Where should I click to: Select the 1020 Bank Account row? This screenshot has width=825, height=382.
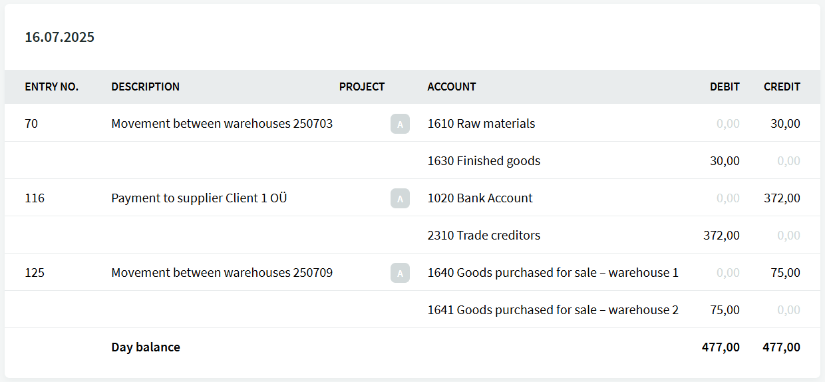pyautogui.click(x=480, y=198)
